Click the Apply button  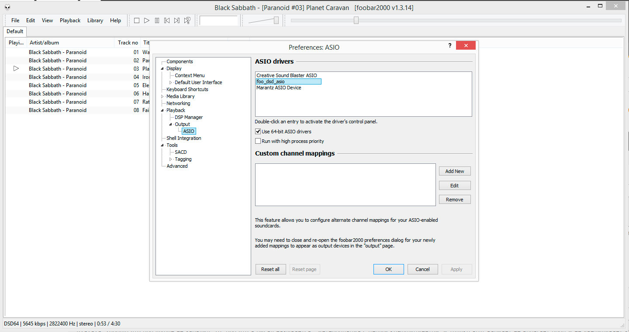pos(457,269)
